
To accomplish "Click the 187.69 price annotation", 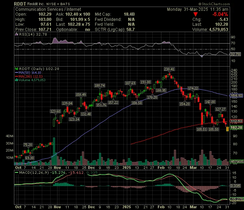I will pyautogui.click(x=130, y=83).
